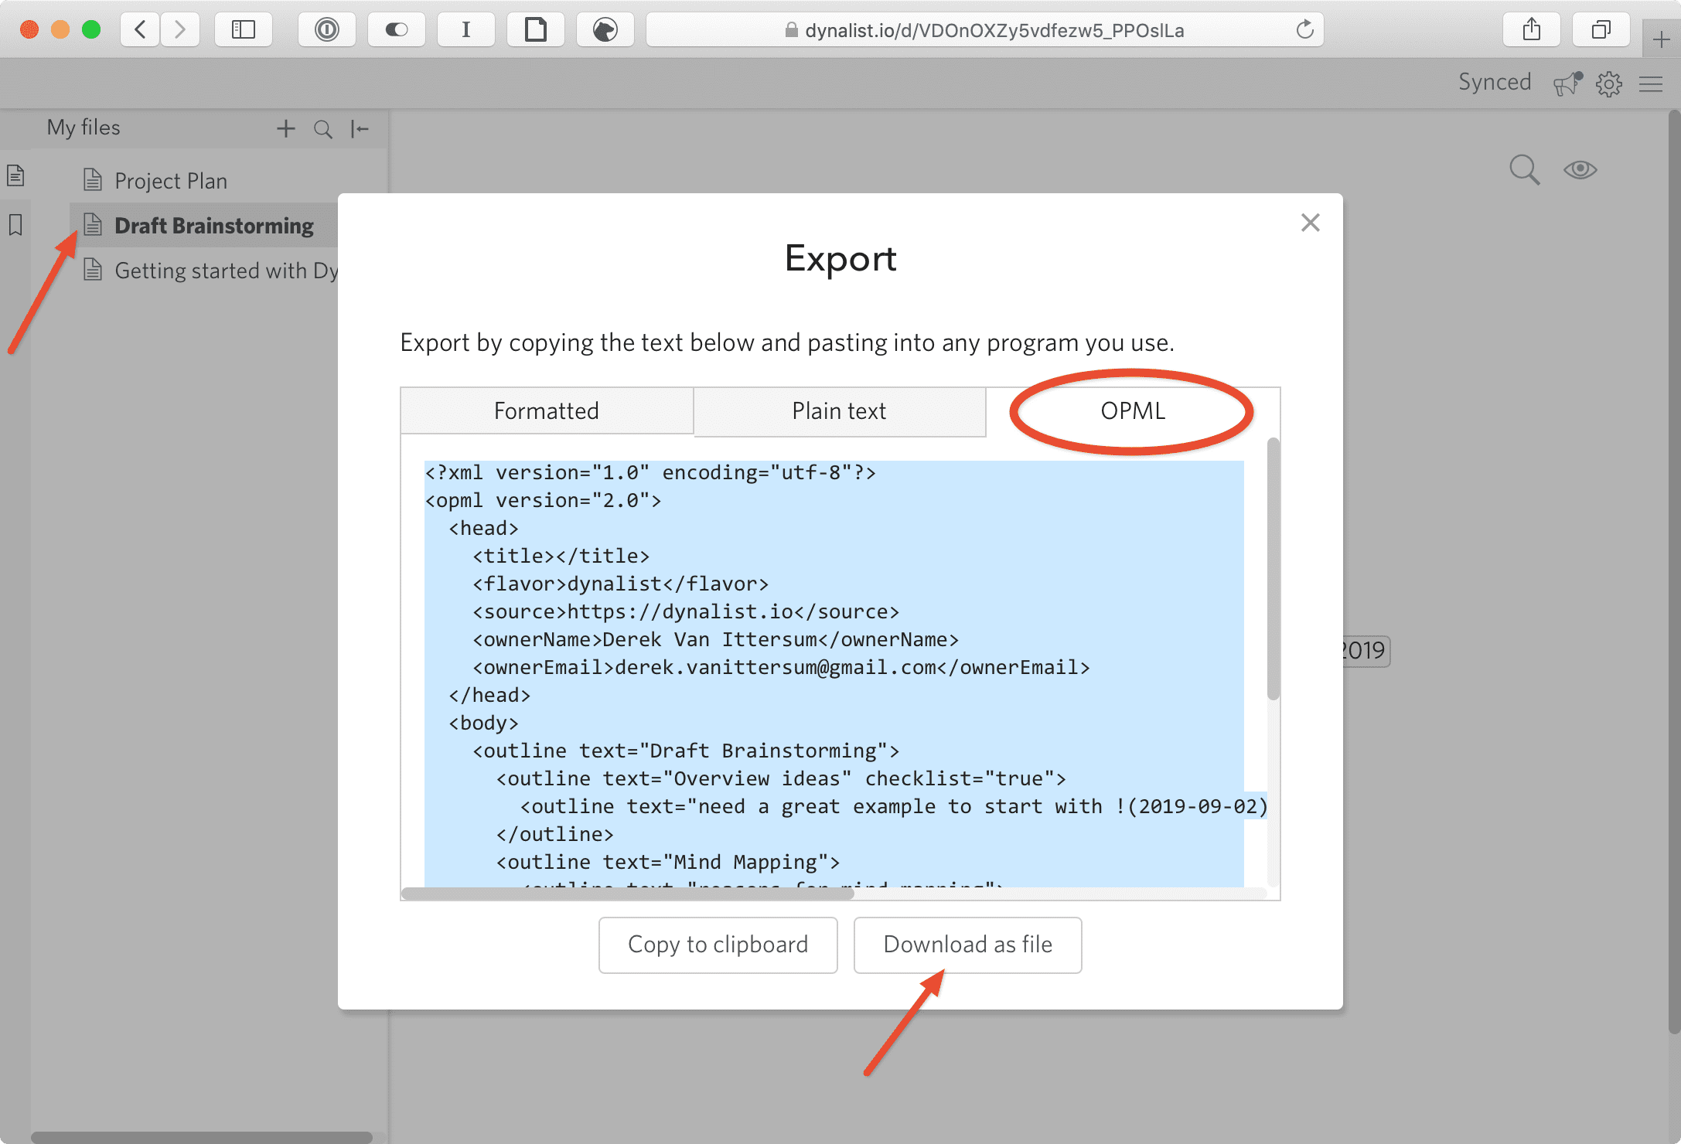Screen dimensions: 1681x1144
Task: Click the page vertical scrollbar
Action: 1674,572
